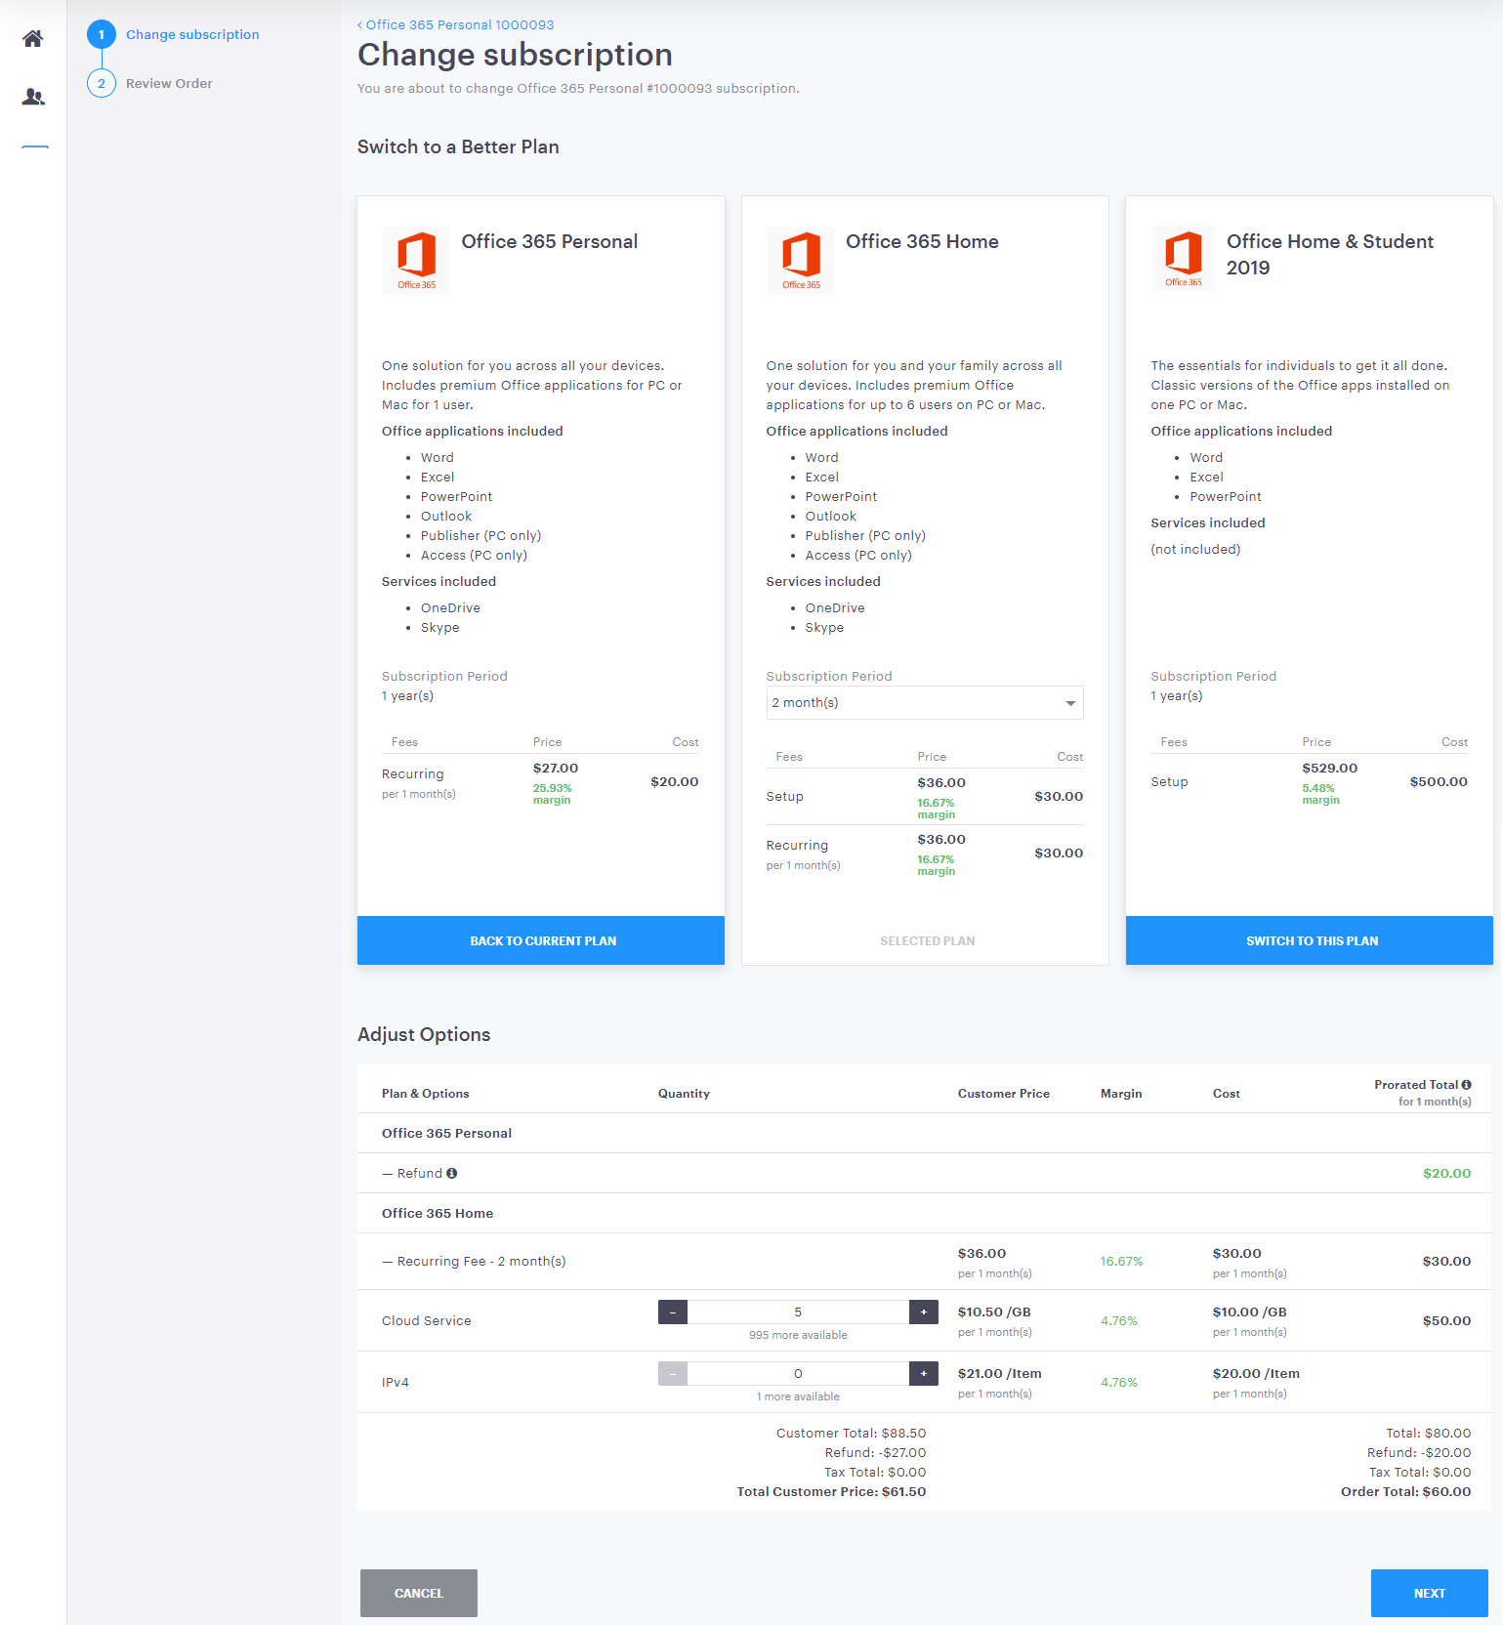
Task: Click the step 2 circle number indicator
Action: point(102,83)
